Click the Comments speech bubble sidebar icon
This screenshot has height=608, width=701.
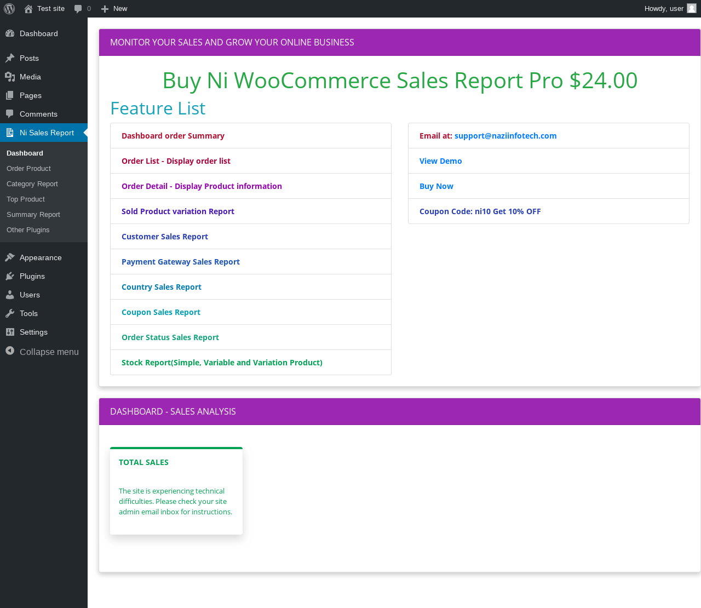(x=10, y=114)
